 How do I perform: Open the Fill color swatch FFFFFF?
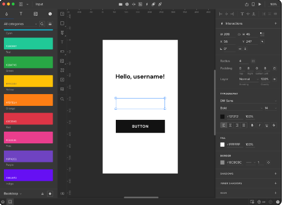coord(222,145)
